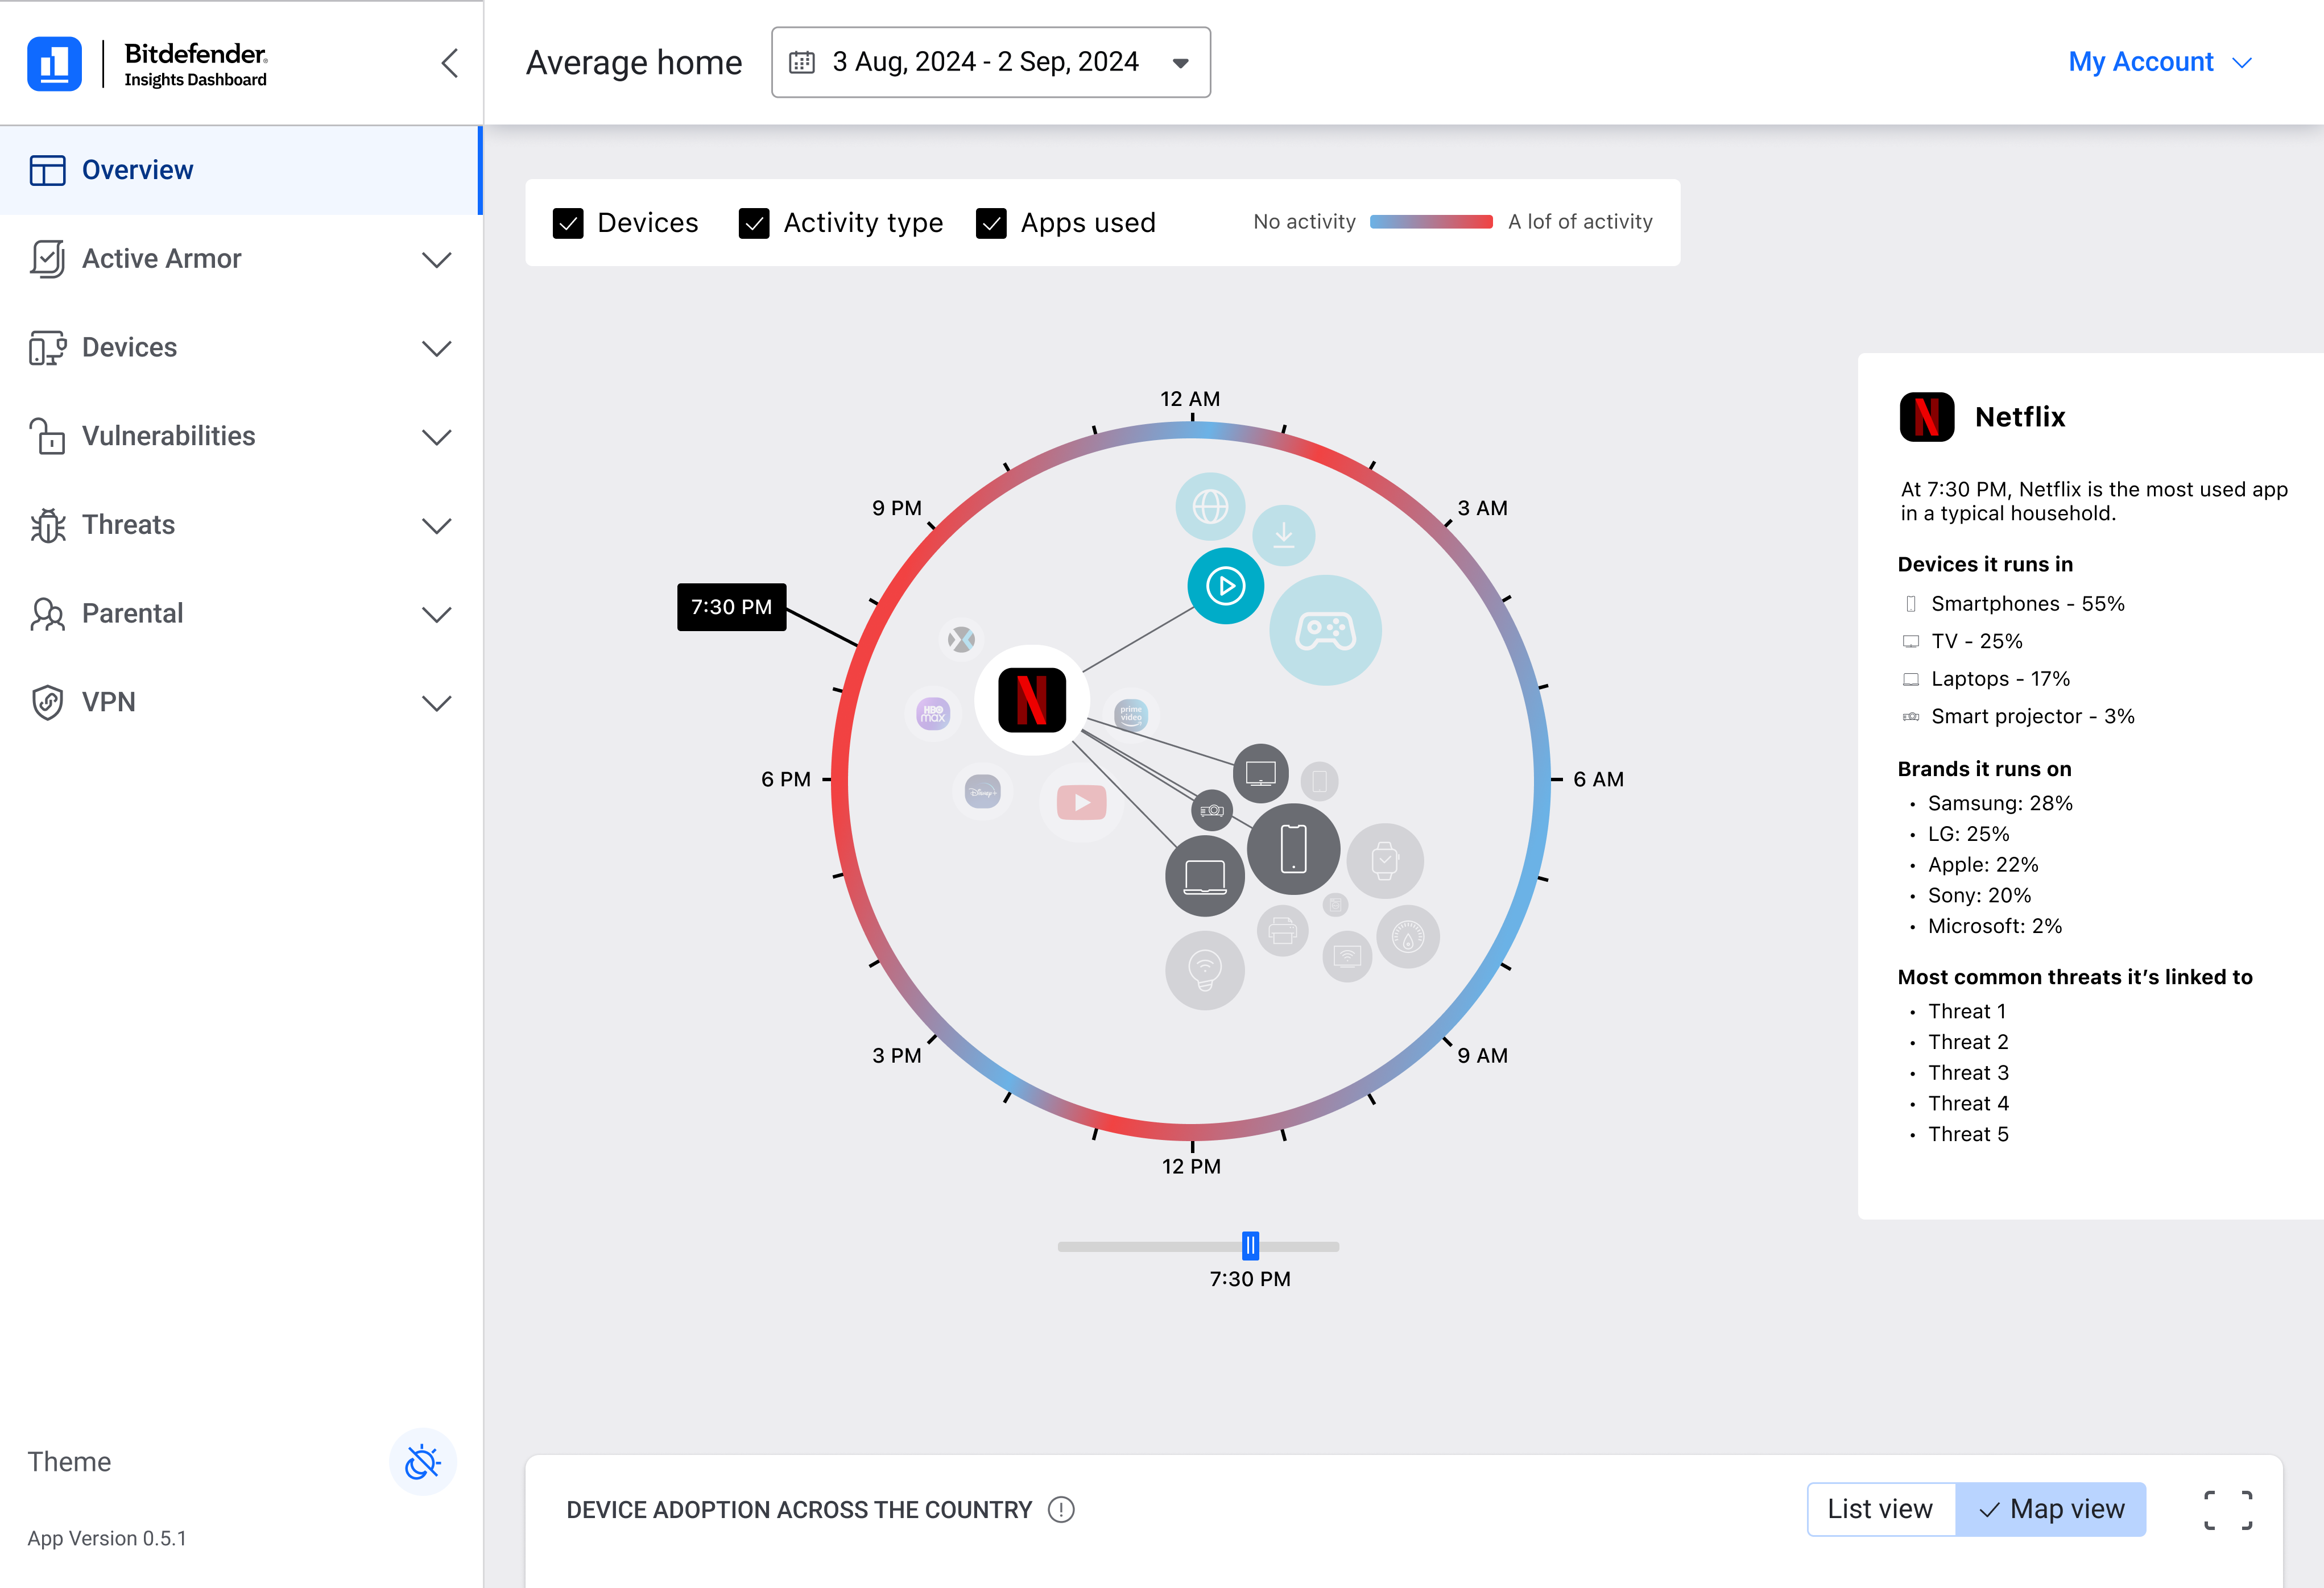The height and width of the screenshot is (1588, 2324).
Task: Expand the Active Armor menu section
Action: click(241, 259)
